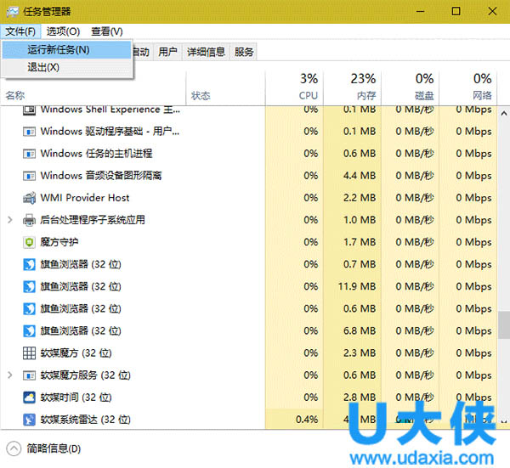Screen dimensions: 510x468
Task: Sort processes by CPU column header
Action: point(294,87)
